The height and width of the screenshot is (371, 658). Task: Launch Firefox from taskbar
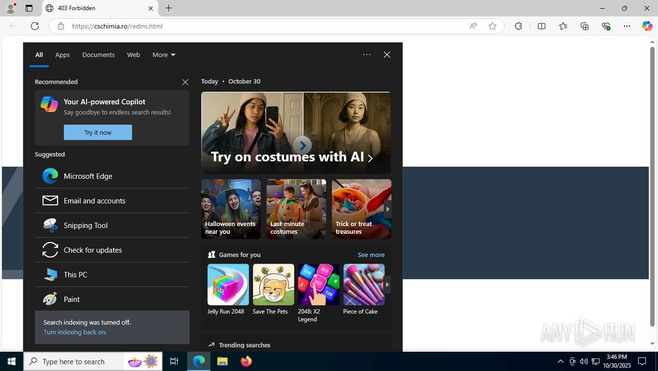point(246,361)
